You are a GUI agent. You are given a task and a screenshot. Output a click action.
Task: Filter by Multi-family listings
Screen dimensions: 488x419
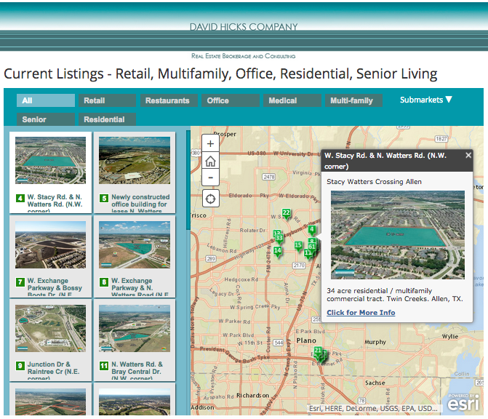(353, 100)
